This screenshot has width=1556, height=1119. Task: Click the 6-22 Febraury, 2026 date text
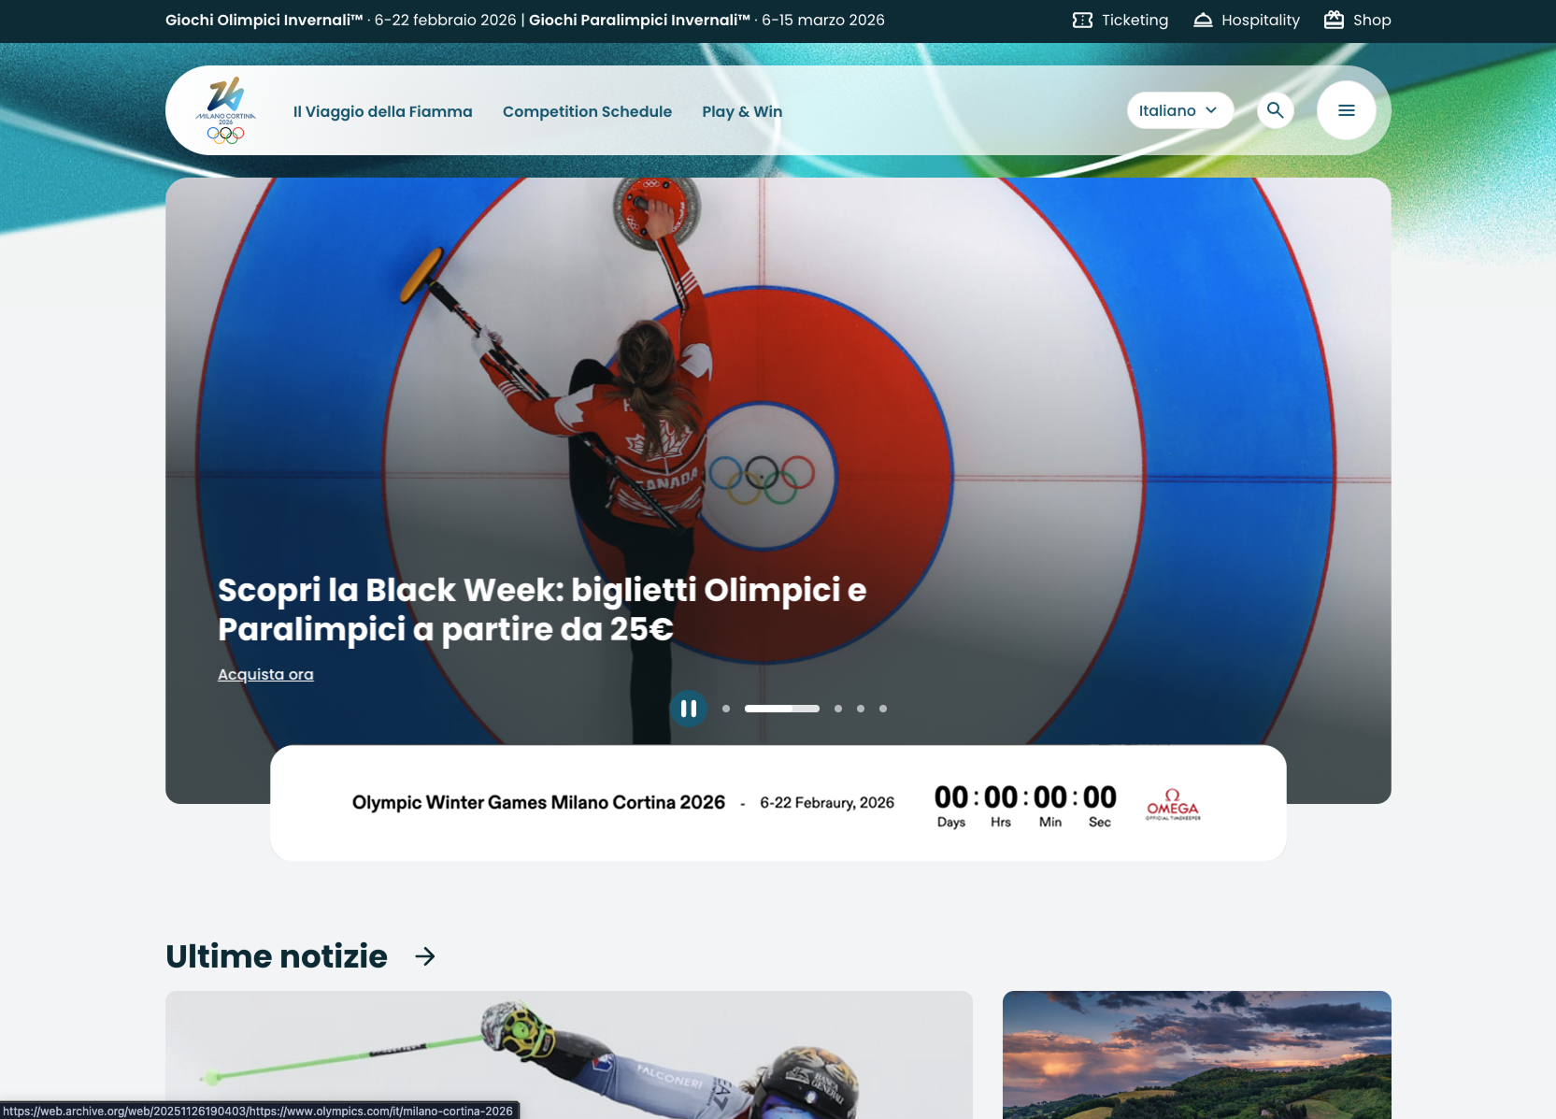[x=827, y=802]
